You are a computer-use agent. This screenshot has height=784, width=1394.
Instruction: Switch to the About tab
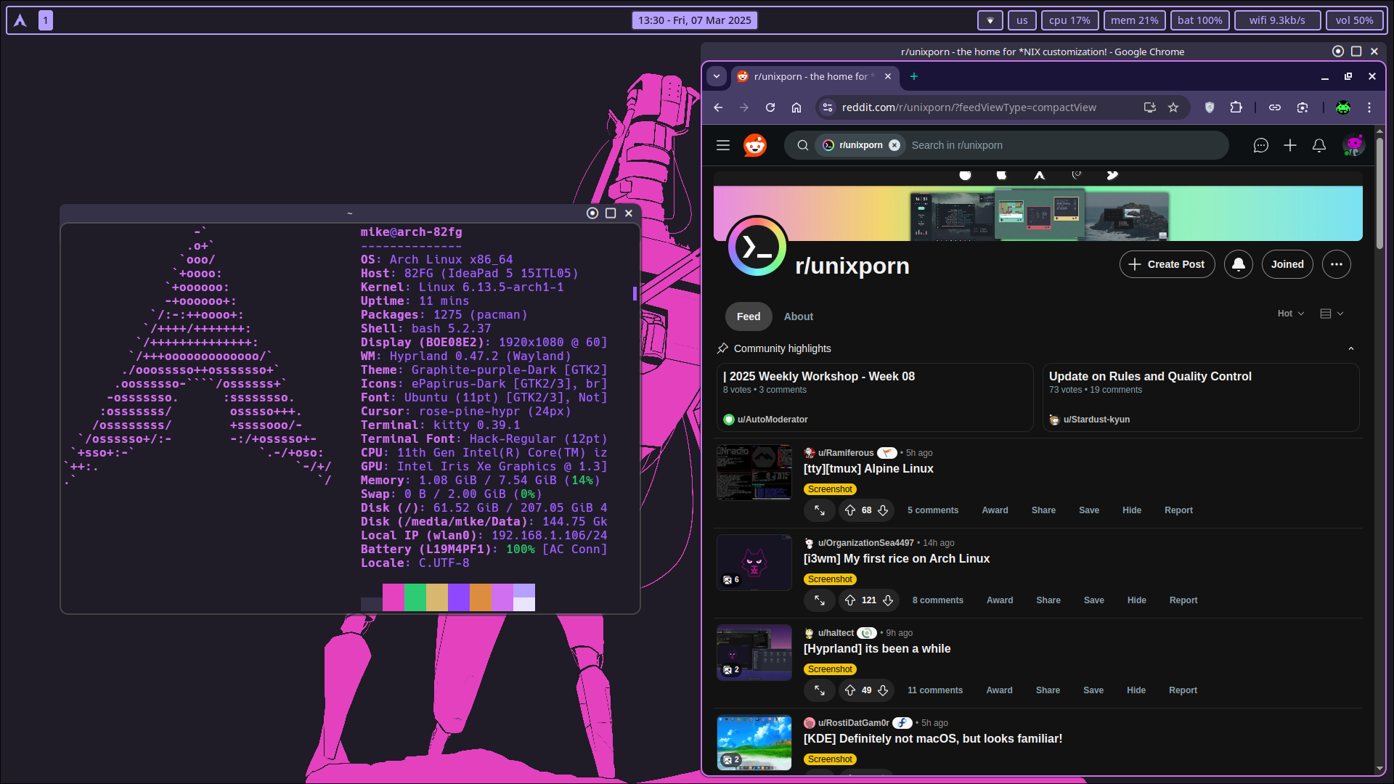tap(799, 317)
